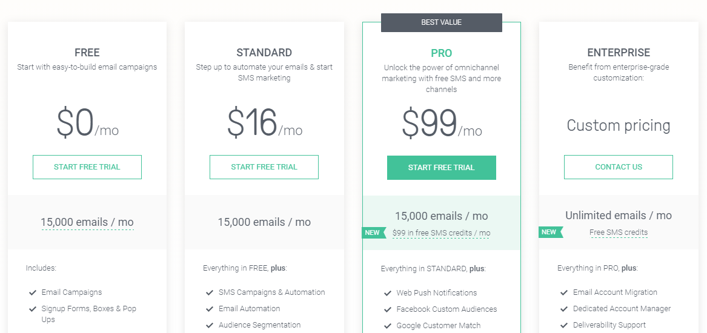The width and height of the screenshot is (707, 333).
Task: Click the checkmark beside SMS Campaigns & Automation
Action: [210, 292]
